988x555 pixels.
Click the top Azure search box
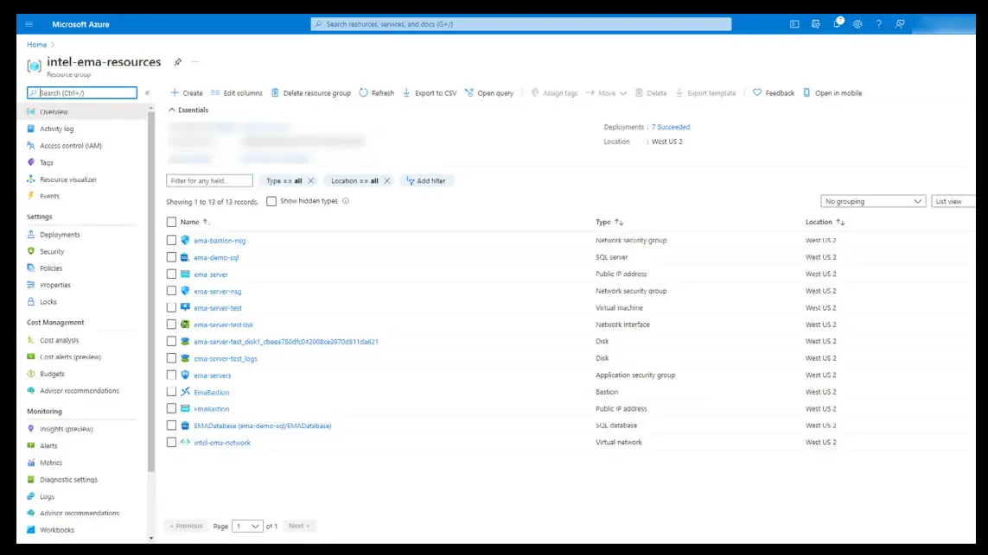(521, 24)
